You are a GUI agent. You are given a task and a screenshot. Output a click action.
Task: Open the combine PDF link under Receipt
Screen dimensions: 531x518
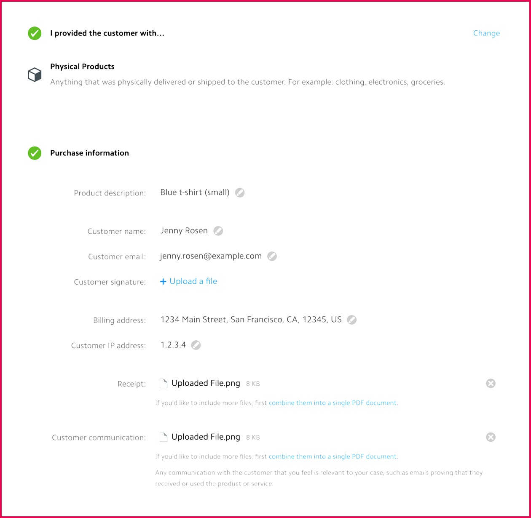point(333,403)
